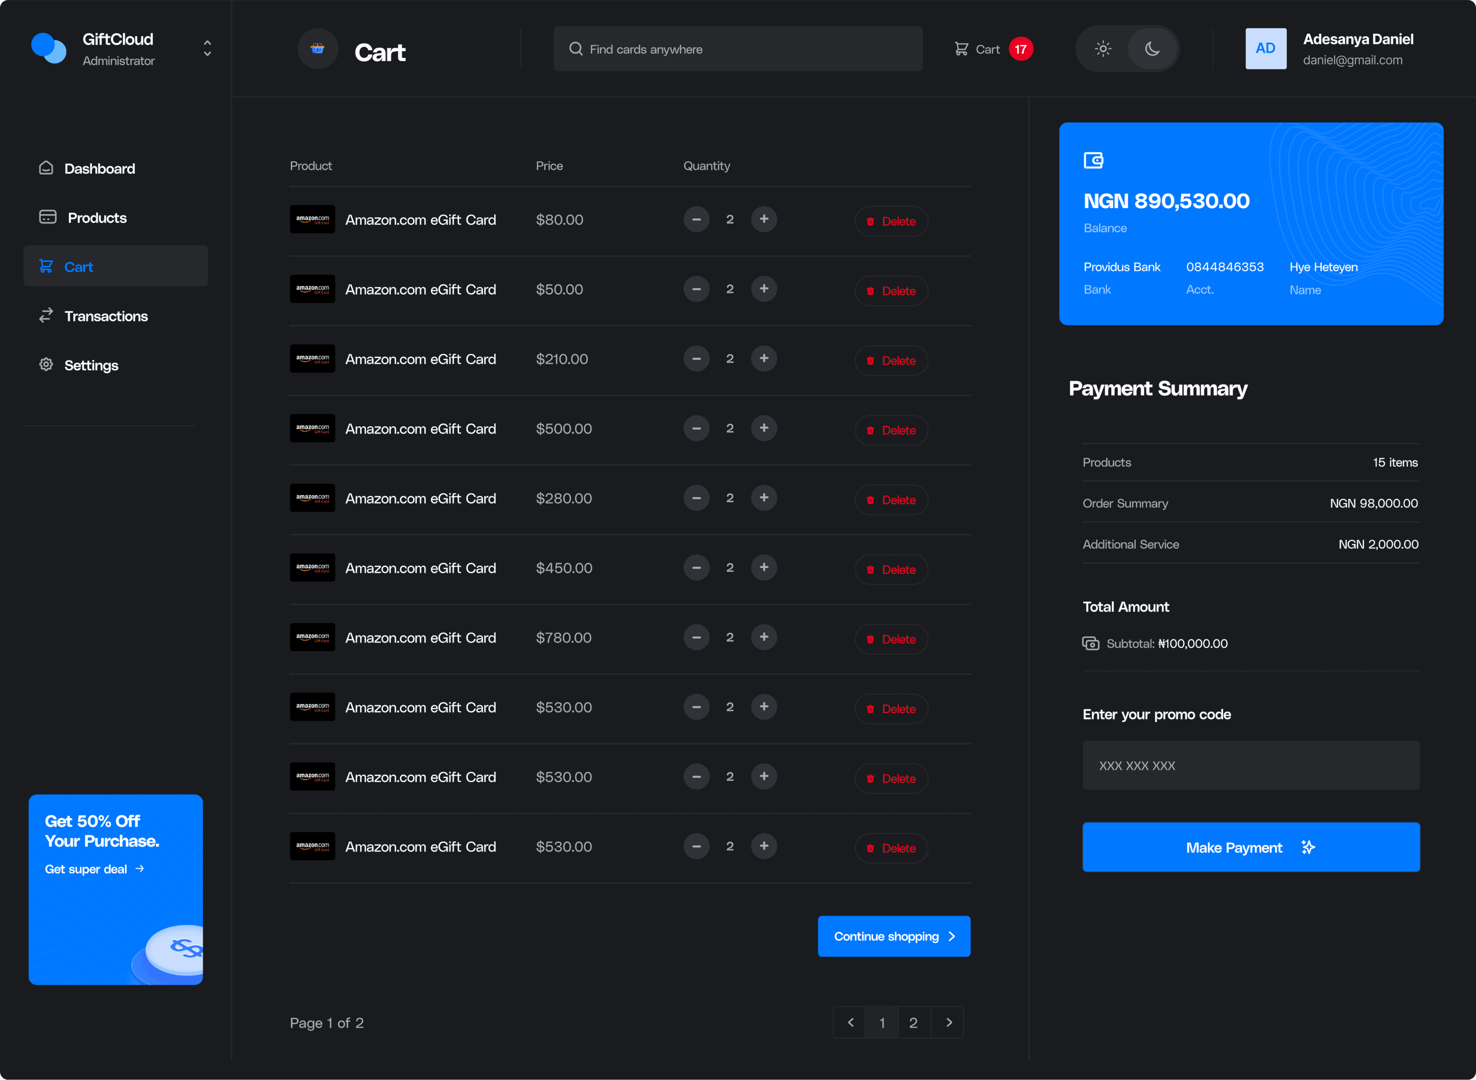
Task: Increase quantity for the $780.00 gift card
Action: pyautogui.click(x=764, y=637)
